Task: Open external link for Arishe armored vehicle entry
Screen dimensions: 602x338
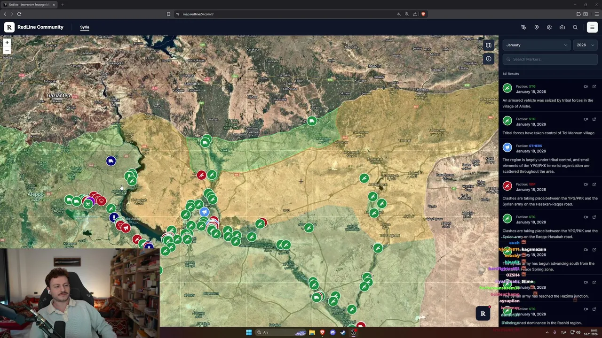Action: [594, 87]
